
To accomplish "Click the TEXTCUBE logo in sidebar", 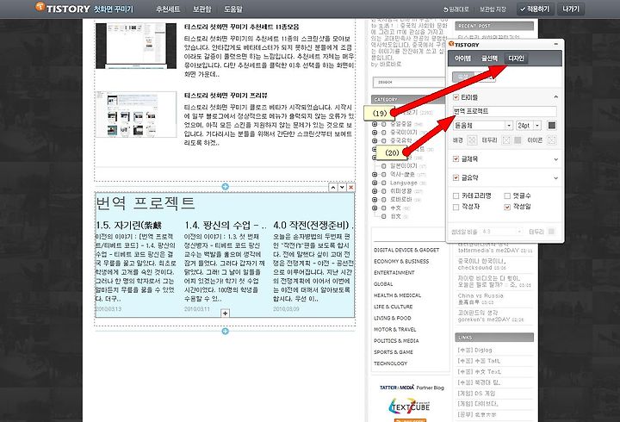I will pos(410,406).
